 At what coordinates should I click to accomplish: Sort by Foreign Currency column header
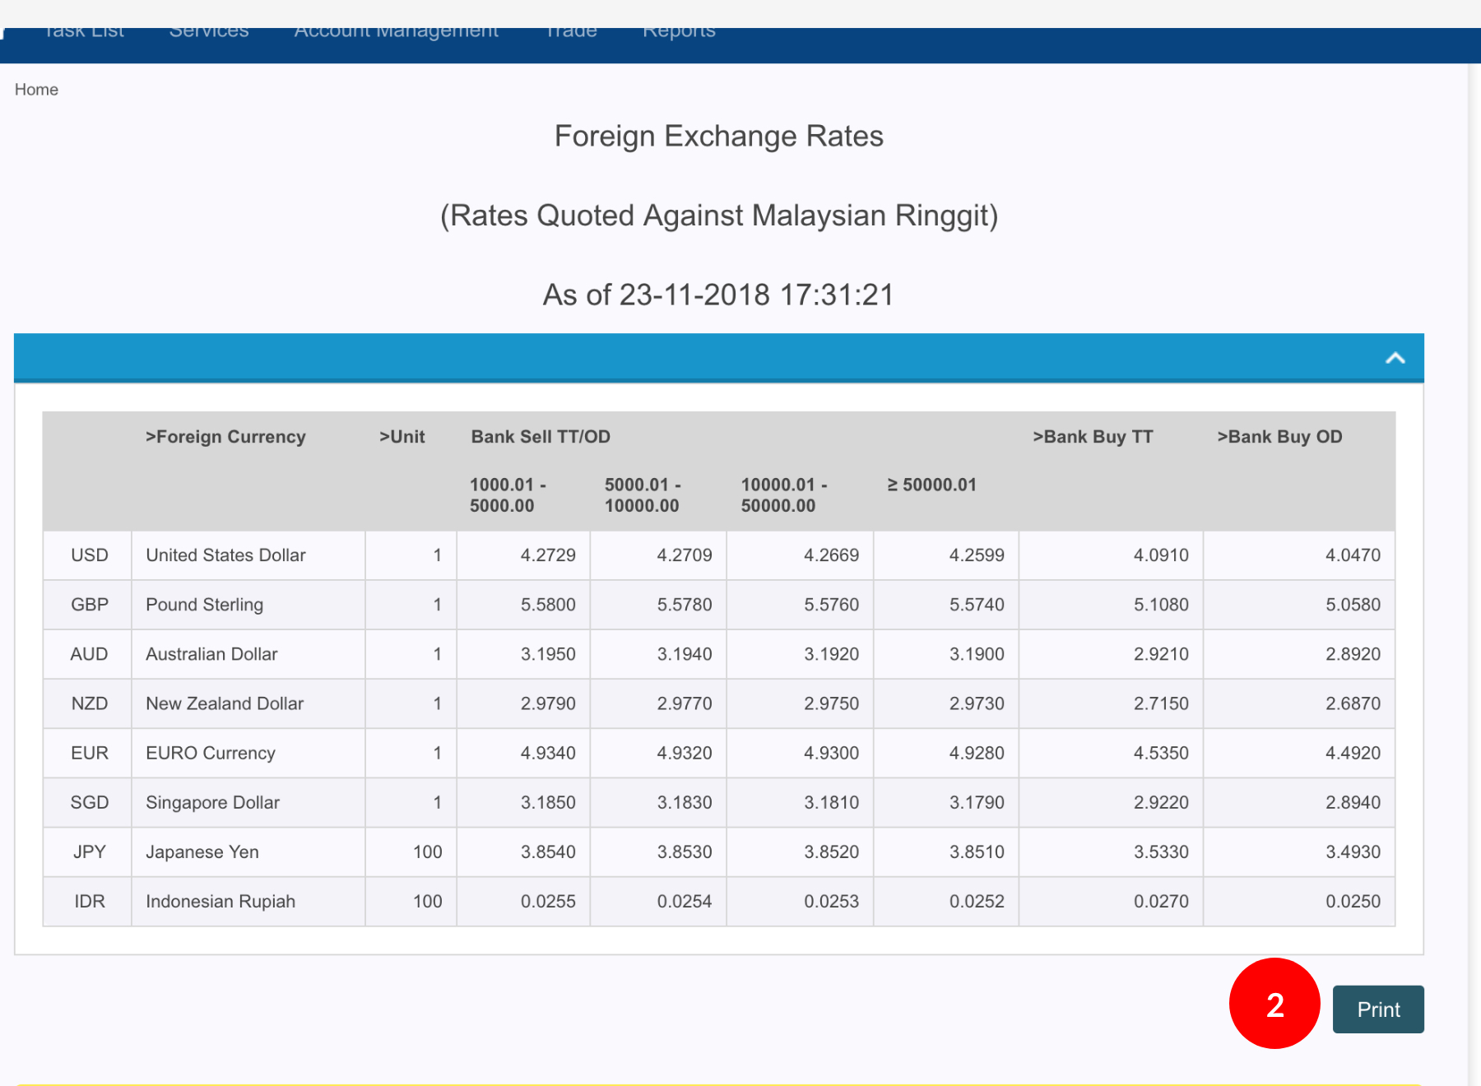tap(225, 437)
